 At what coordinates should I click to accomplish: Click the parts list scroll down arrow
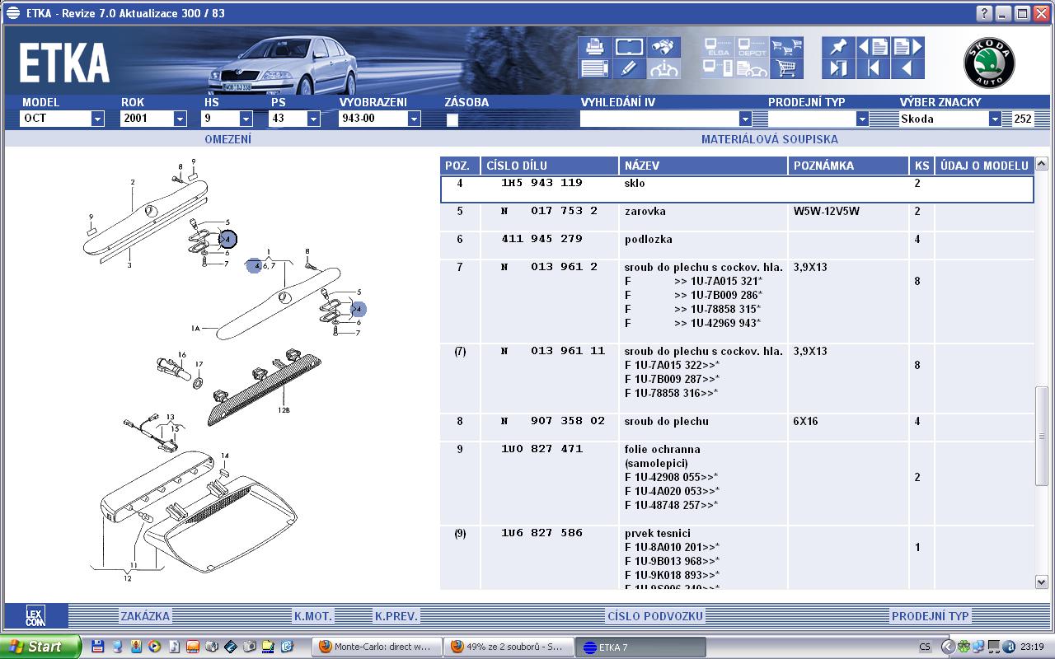point(1042,582)
